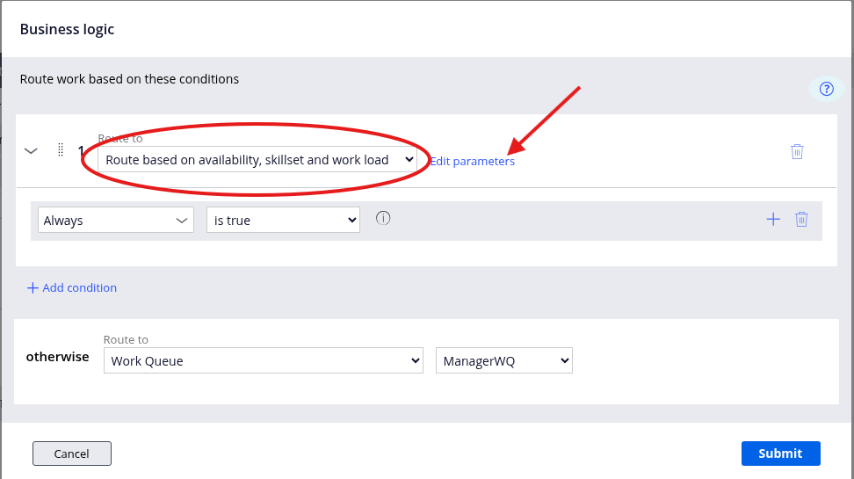854x479 pixels.
Task: Click the info icon beside "is true"
Action: pyautogui.click(x=383, y=218)
